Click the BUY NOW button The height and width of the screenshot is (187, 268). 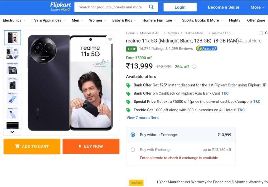[x=91, y=146]
